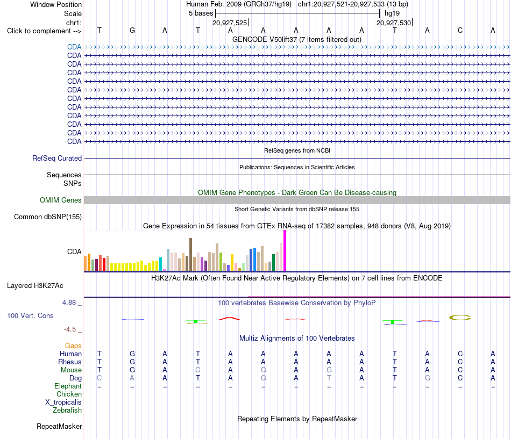The width and height of the screenshot is (511, 439).
Task: Click the Human Feb. 2009 (GRCh37/hg19) text
Action: [x=238, y=4]
